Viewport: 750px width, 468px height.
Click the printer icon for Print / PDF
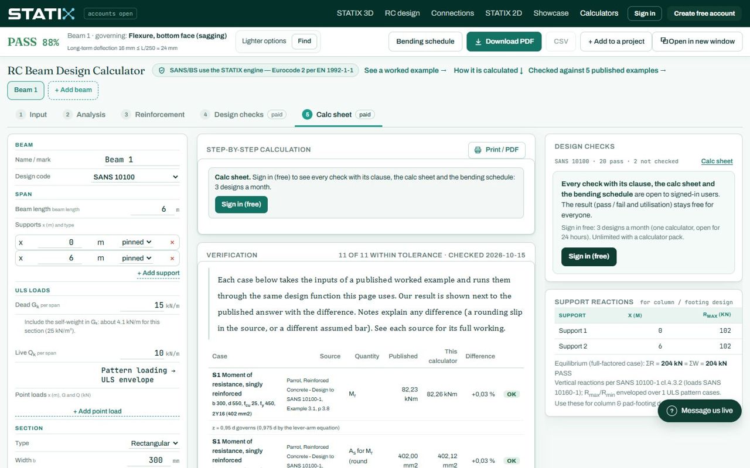coord(478,150)
